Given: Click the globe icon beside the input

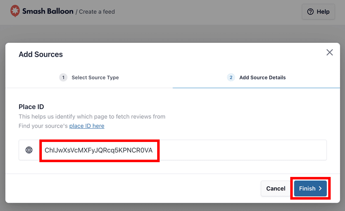Looking at the screenshot, I should [29, 150].
